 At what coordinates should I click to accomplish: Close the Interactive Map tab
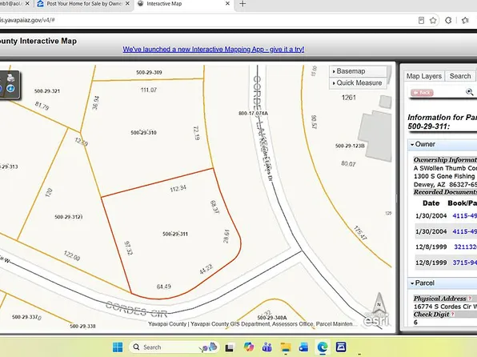click(227, 4)
